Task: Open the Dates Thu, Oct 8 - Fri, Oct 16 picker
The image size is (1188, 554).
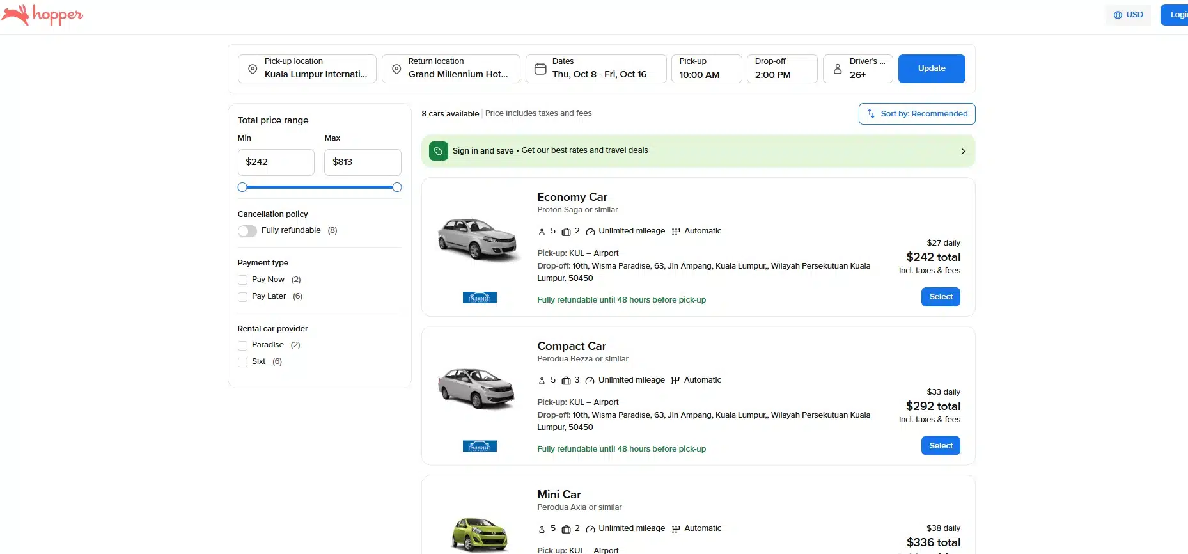Action: 596,68
